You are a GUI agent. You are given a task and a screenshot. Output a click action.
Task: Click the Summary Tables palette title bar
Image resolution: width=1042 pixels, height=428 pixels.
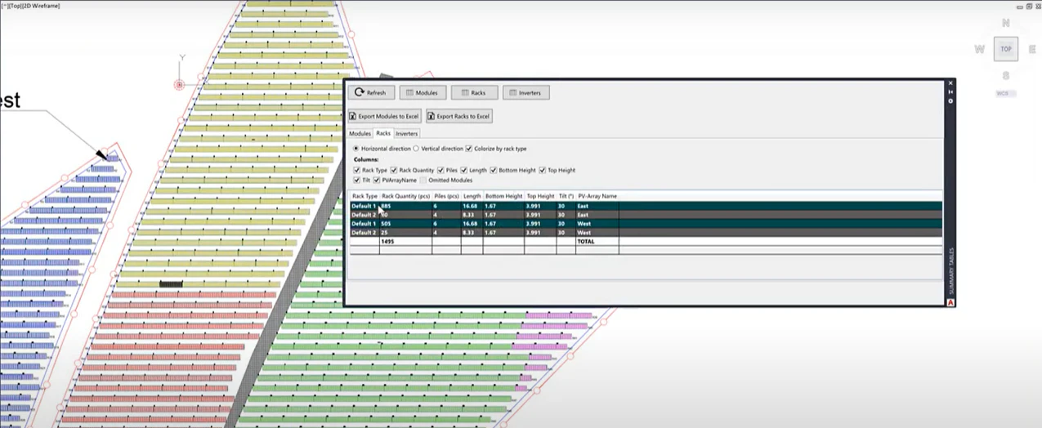coord(950,192)
